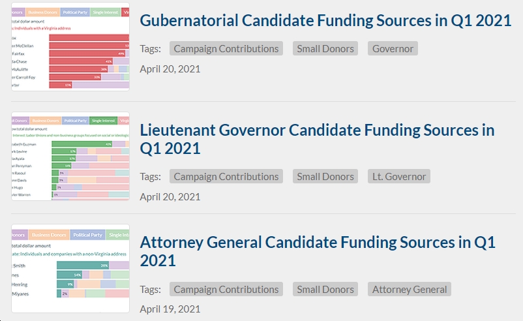Select Small Donors tag under Gubernatorial article
The width and height of the screenshot is (523, 321).
(x=325, y=49)
